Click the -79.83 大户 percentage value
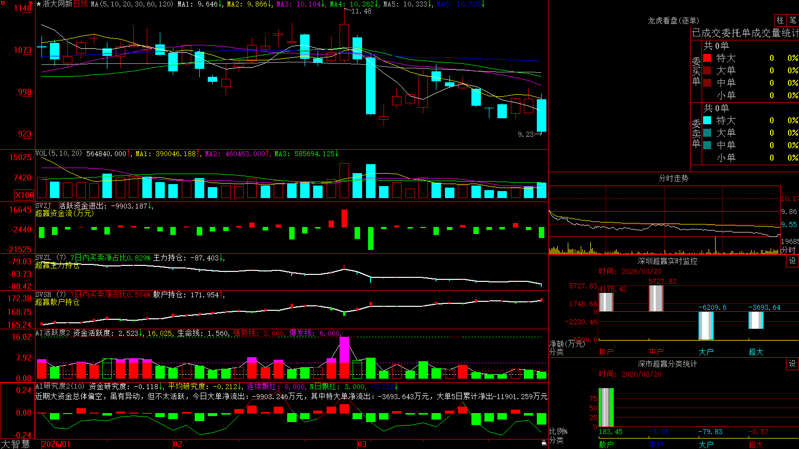The image size is (799, 449). tap(710, 432)
